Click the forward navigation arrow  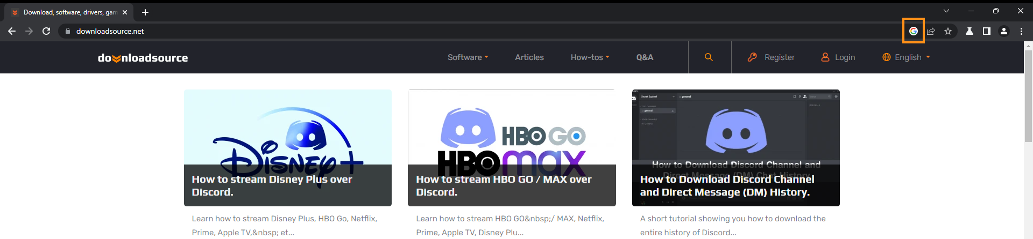coord(29,31)
